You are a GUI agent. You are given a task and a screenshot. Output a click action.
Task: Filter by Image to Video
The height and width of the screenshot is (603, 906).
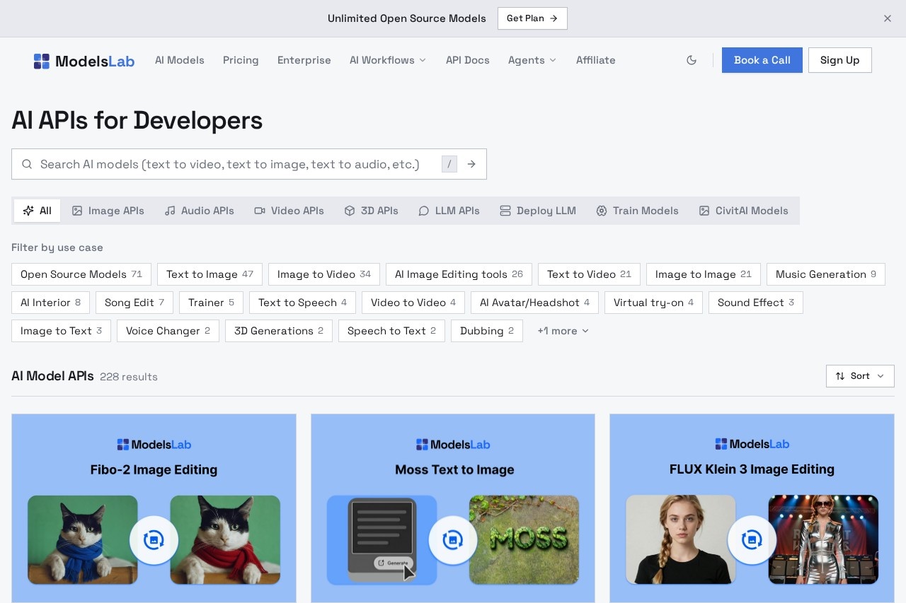pyautogui.click(x=324, y=274)
